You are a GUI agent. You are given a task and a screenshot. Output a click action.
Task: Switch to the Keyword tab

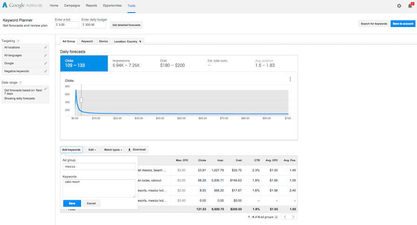87,41
